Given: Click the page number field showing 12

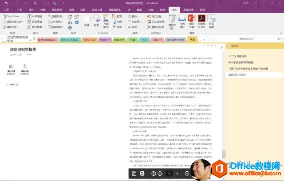Looking at the screenshot, I should click(x=169, y=173).
